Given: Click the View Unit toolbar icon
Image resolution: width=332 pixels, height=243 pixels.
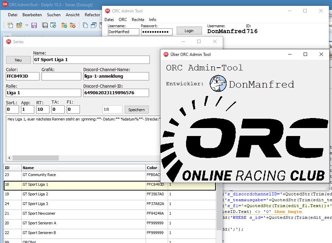Looking at the screenshot, I should [x=85, y=25].
